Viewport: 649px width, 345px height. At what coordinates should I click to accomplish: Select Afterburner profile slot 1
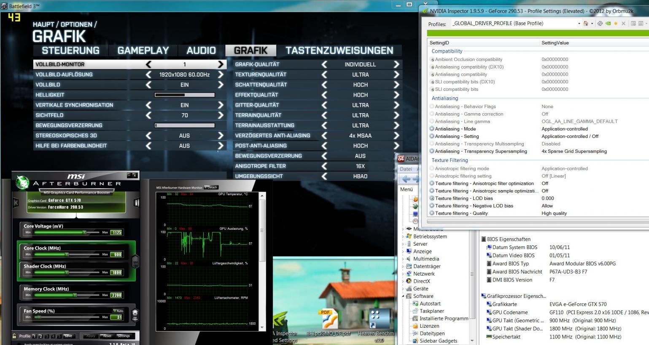point(35,336)
